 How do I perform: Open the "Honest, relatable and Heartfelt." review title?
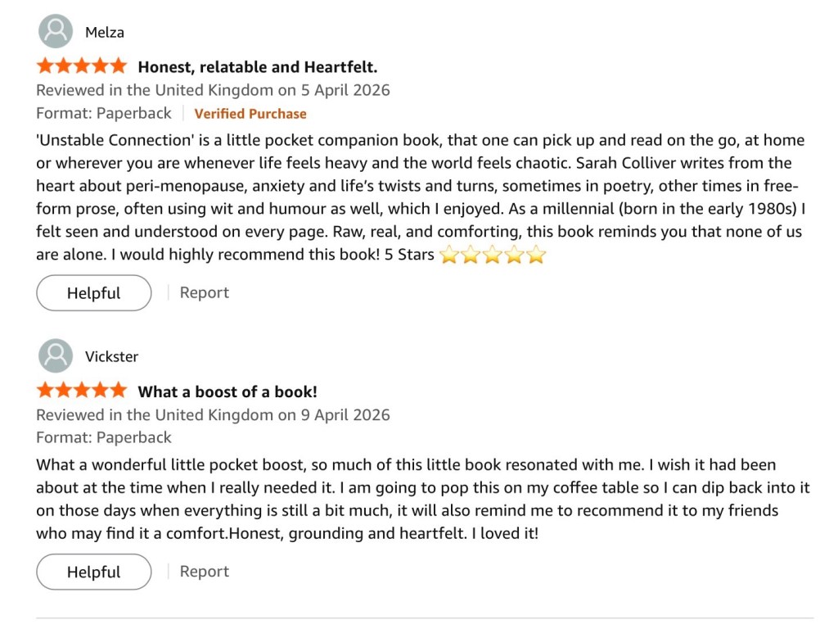pos(257,67)
